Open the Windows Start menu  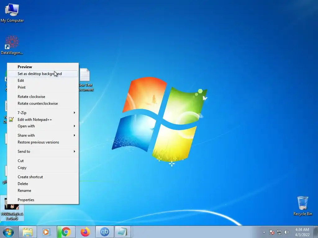tap(8, 232)
